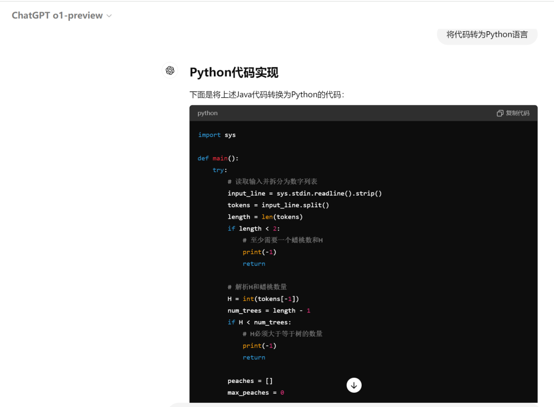Click the copy code clipboard icon
The image size is (554, 407).
(500, 113)
